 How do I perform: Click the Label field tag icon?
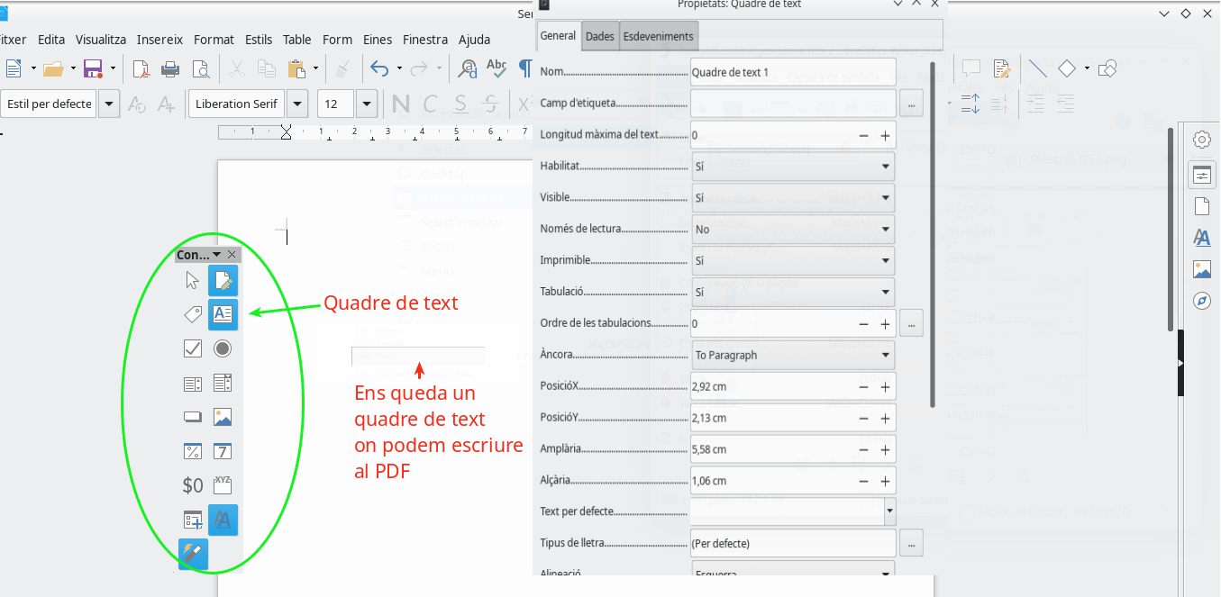[x=192, y=314]
